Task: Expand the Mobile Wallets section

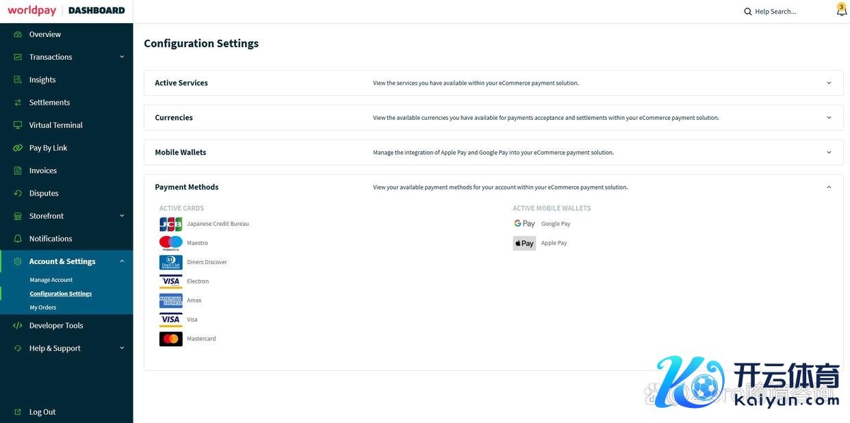Action: coord(829,153)
